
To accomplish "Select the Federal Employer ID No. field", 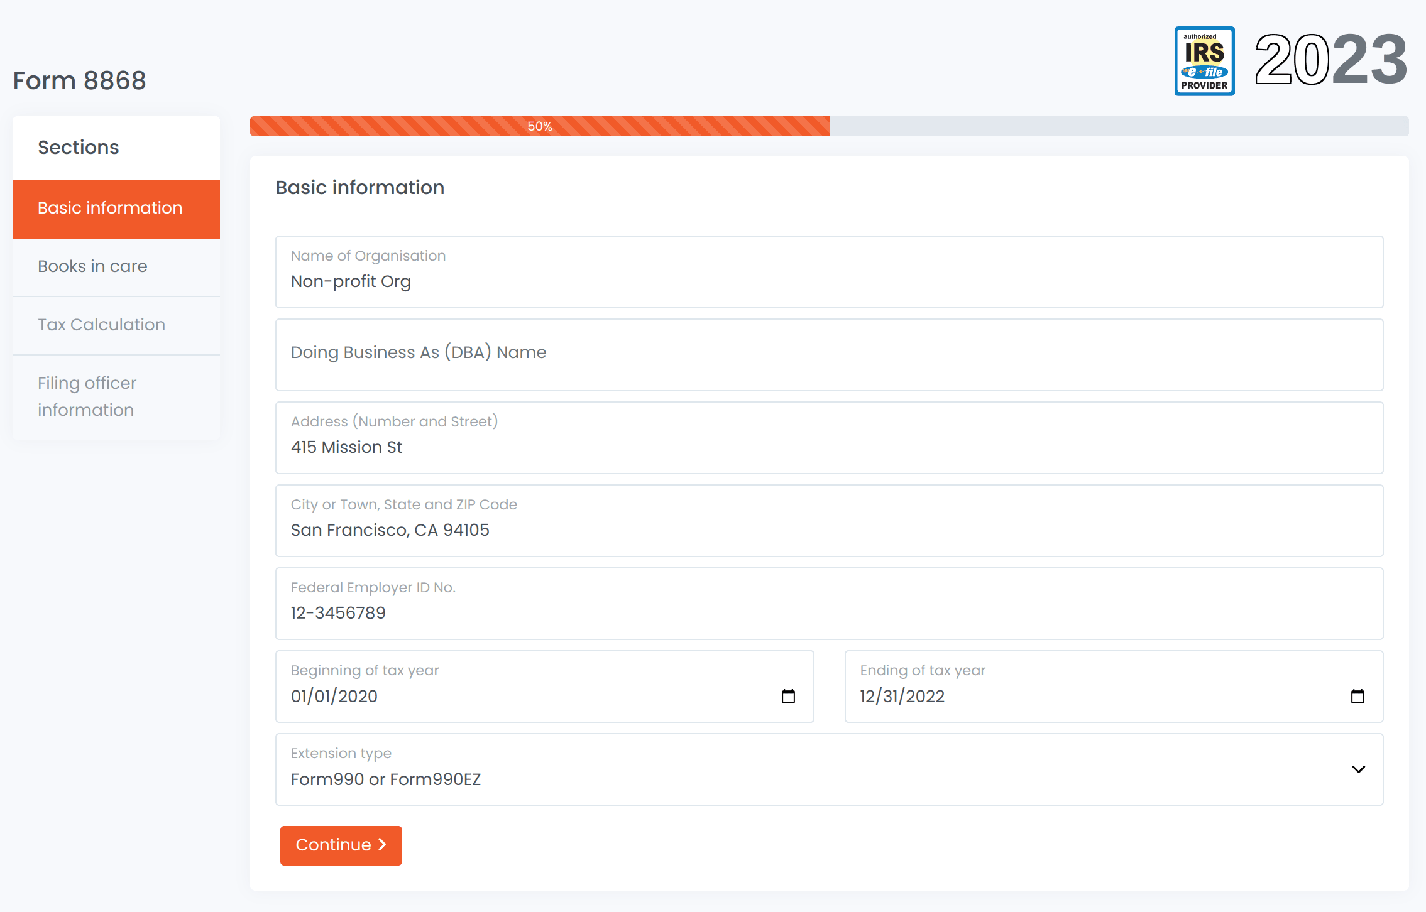I will click(829, 604).
